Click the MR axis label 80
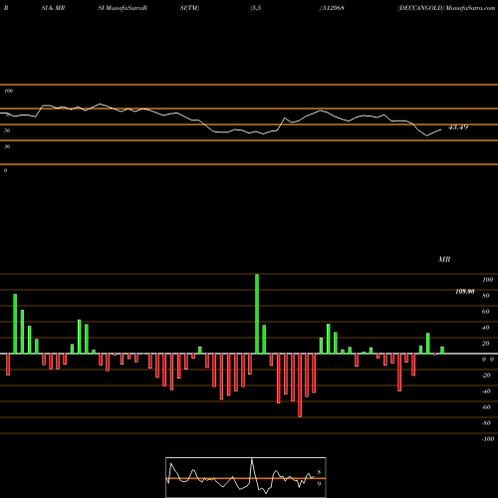 [x=486, y=296]
